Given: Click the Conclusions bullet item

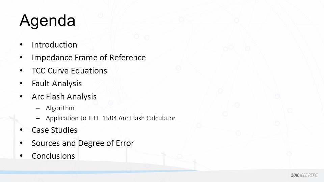Looking at the screenshot, I should tap(53, 156).
